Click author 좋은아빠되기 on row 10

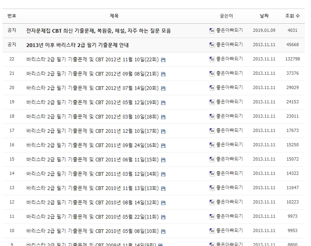click(230, 230)
